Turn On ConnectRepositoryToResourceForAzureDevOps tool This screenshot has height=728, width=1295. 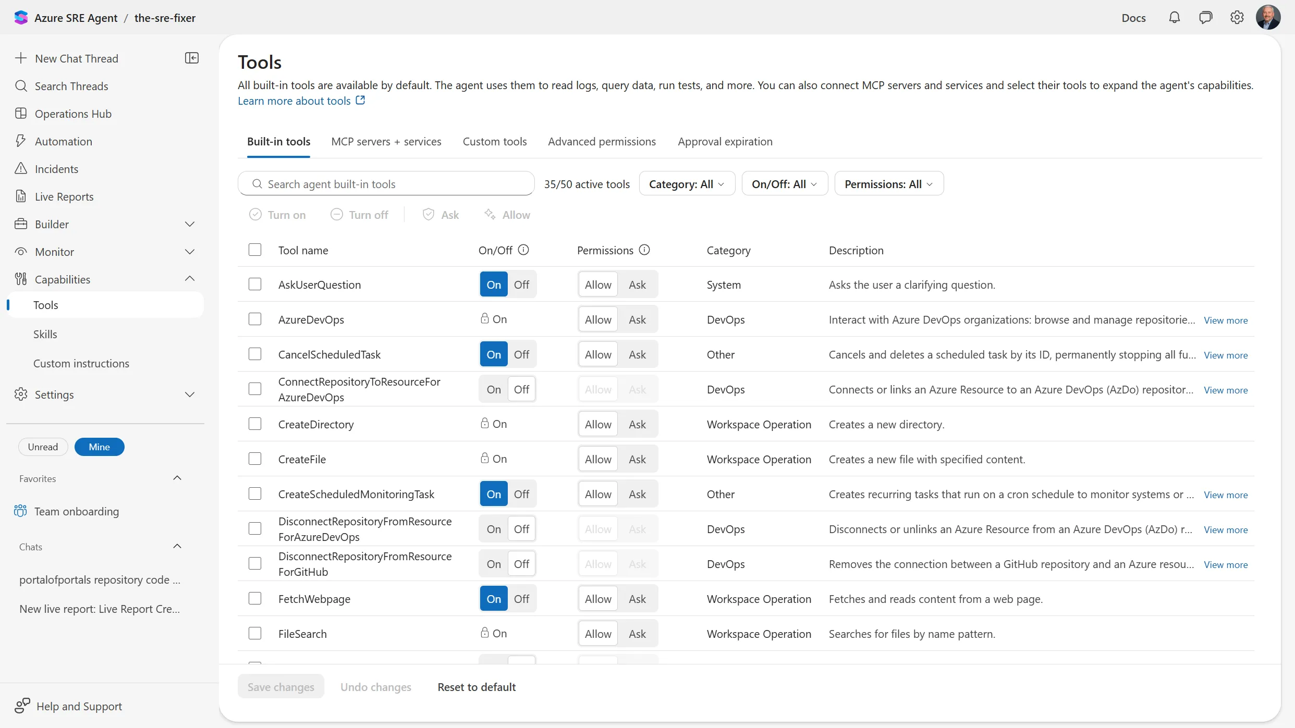[x=494, y=389]
